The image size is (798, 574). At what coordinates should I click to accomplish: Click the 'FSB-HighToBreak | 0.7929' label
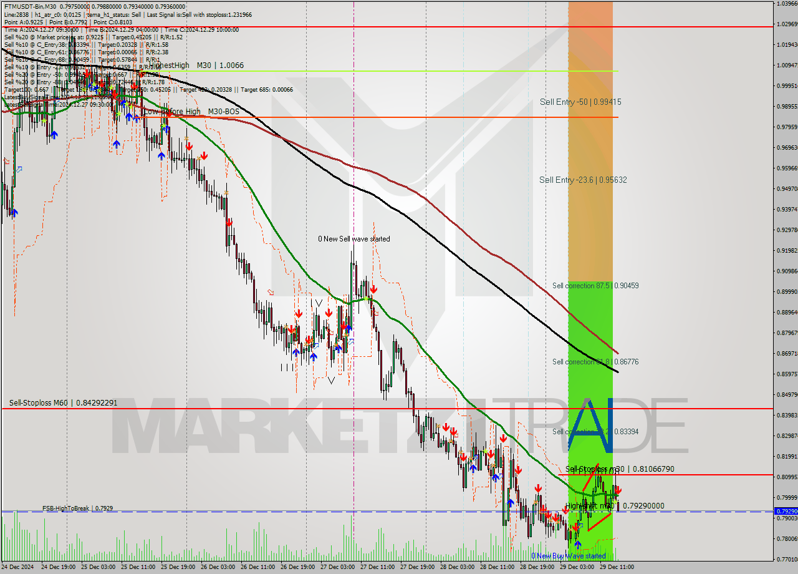click(78, 508)
